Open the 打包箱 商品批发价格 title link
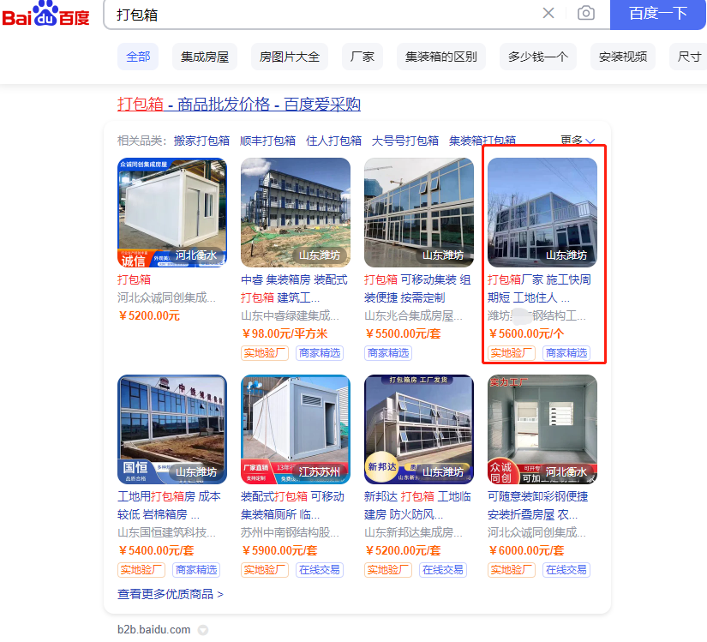The height and width of the screenshot is (642, 707). pyautogui.click(x=239, y=105)
